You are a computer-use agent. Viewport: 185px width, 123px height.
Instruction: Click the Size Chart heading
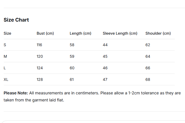(16, 20)
